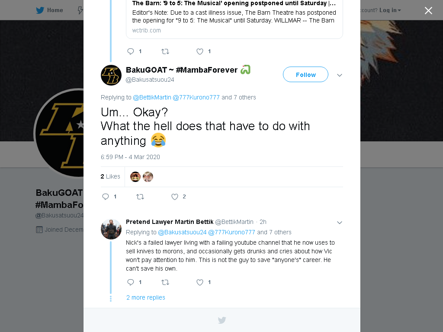The image size is (443, 332).
Task: Like the BakuGOAT main tweet heart icon
Action: point(175,197)
